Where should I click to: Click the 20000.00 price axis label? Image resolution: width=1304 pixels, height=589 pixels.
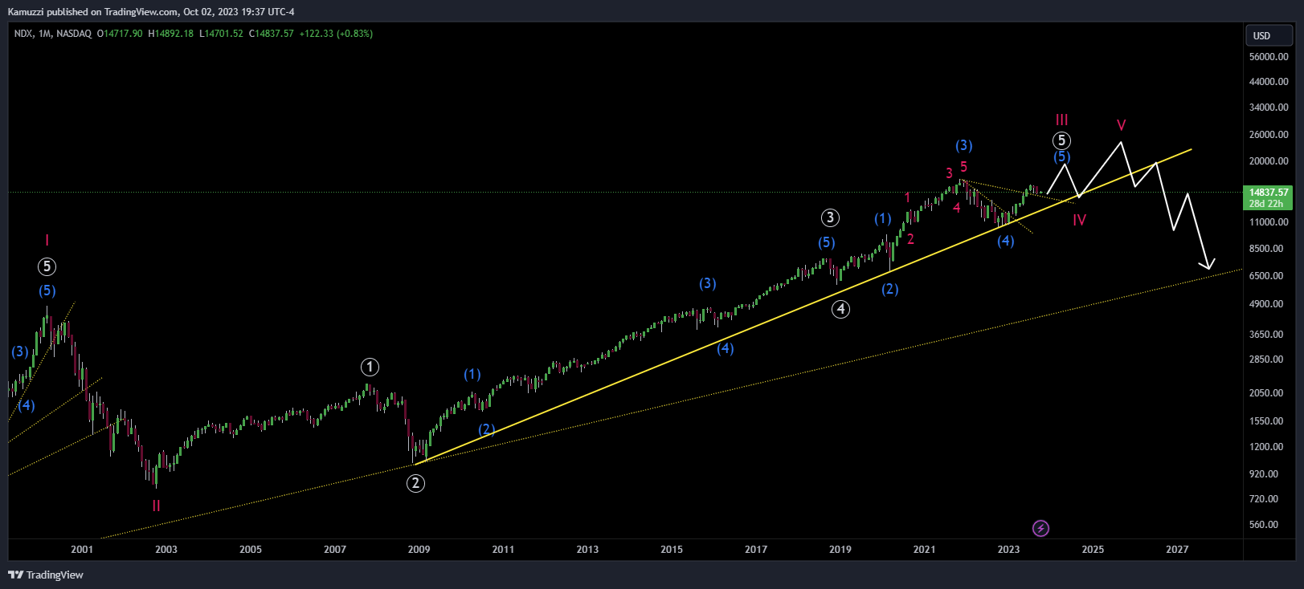(x=1269, y=161)
